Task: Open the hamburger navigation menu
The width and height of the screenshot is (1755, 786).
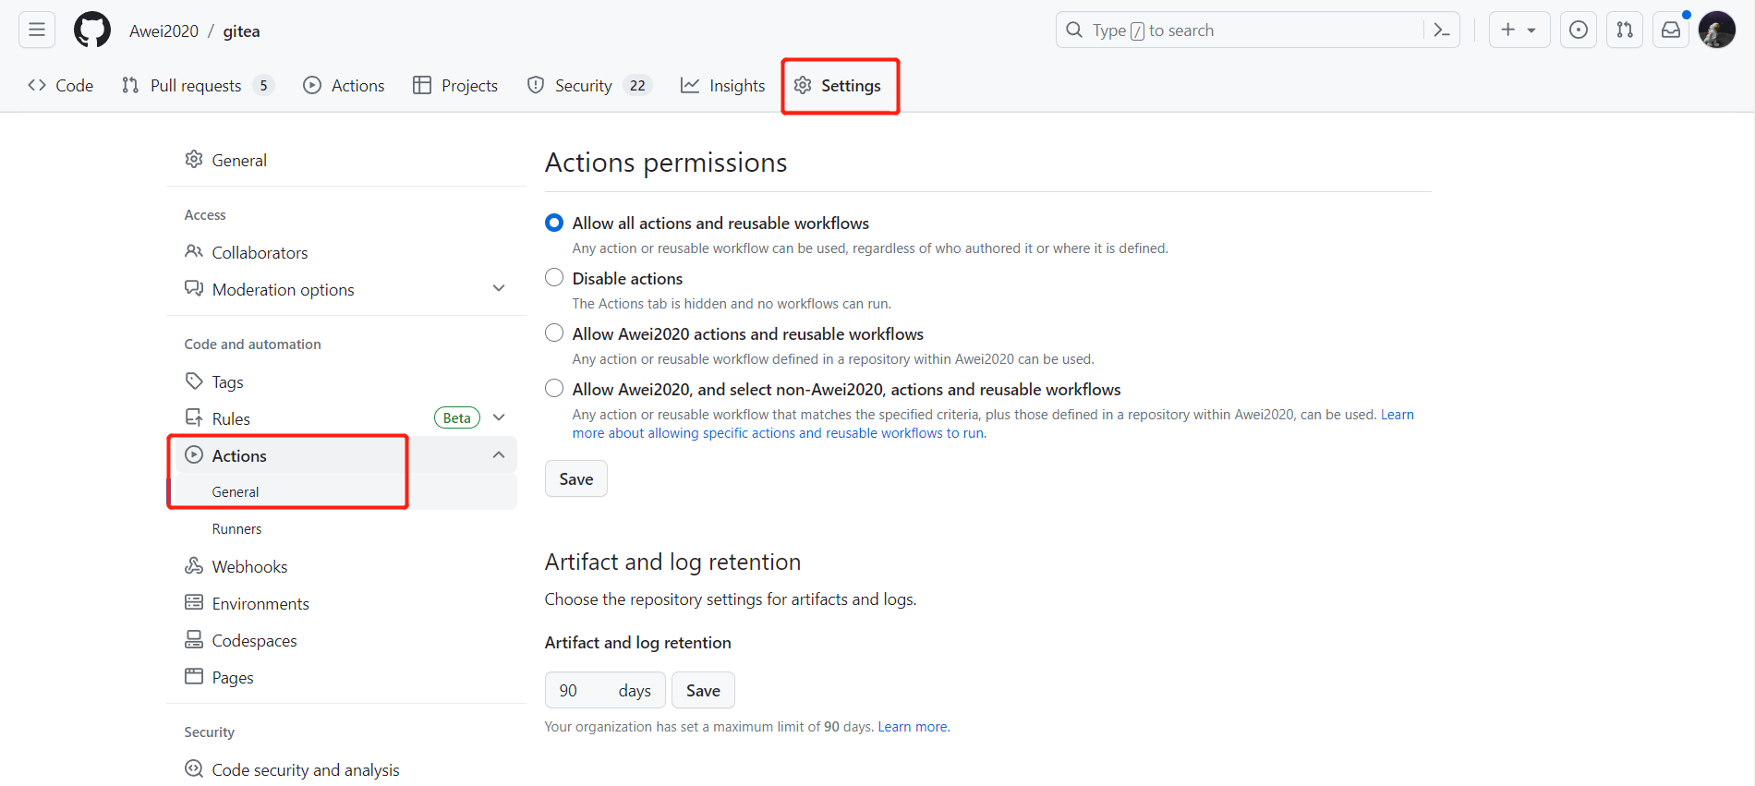Action: point(37,30)
